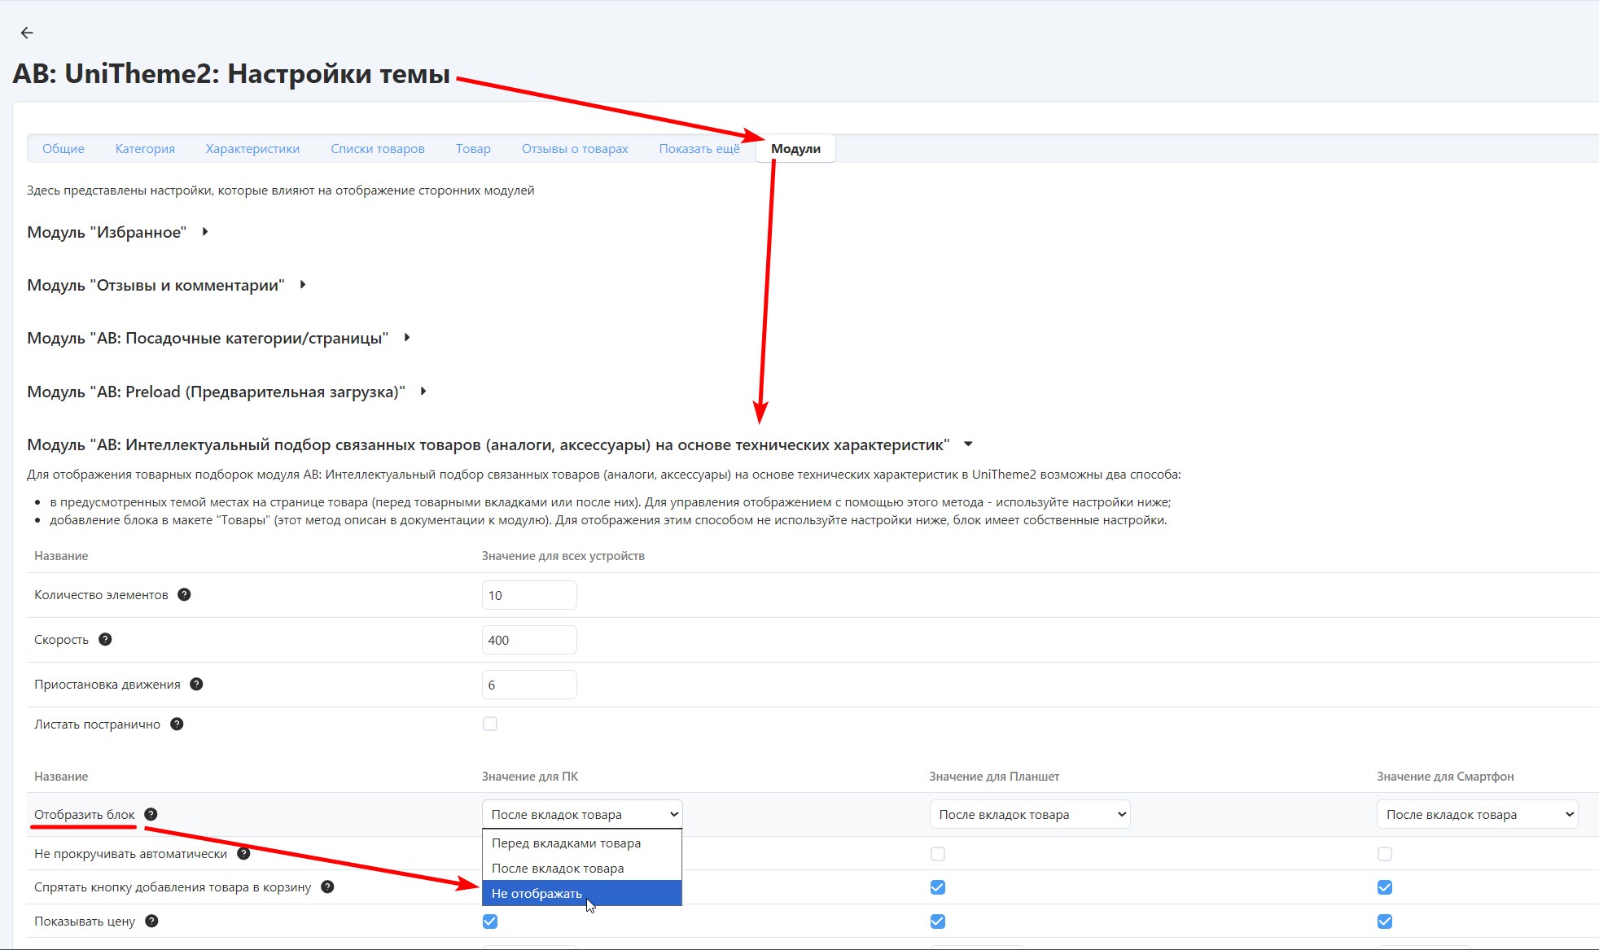Viewport: 1599px width, 950px height.
Task: Expand Модуль "AB: Посадочные категории/страницы" section
Action: click(x=218, y=338)
